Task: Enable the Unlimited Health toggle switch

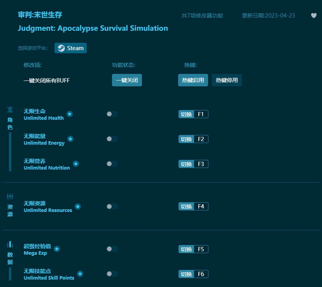Action: pyautogui.click(x=112, y=114)
